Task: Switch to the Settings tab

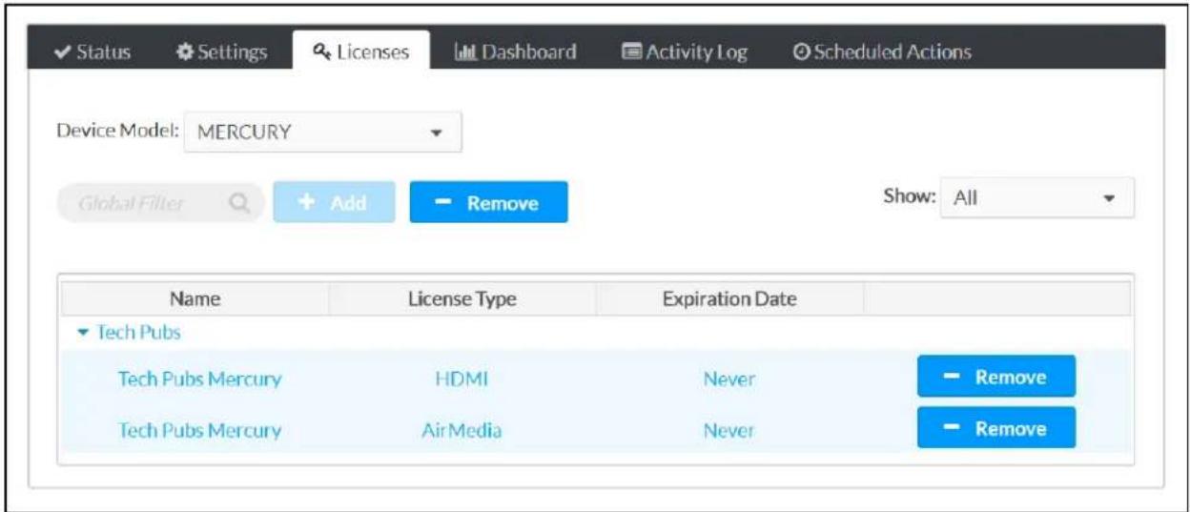Action: point(222,52)
